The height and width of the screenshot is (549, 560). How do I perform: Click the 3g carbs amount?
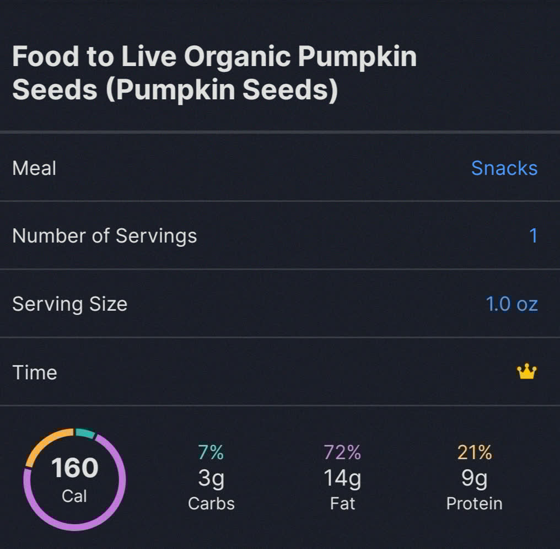point(211,478)
